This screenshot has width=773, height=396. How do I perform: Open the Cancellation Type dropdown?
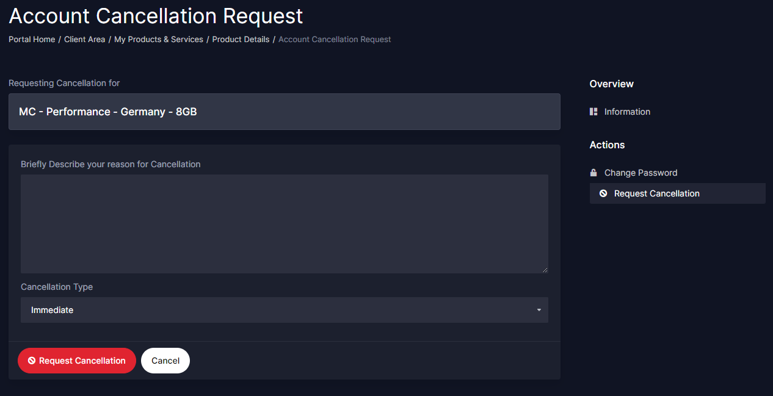pos(284,310)
